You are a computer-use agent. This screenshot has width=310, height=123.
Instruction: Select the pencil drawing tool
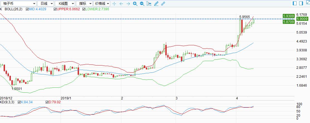(156, 4)
